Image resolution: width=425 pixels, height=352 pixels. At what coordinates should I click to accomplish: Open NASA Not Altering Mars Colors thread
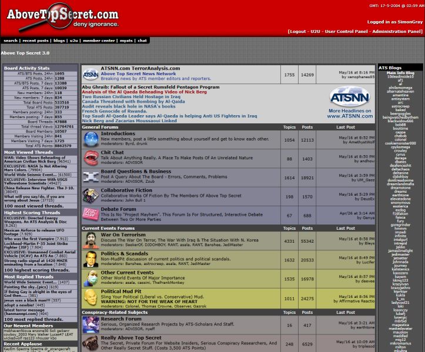[x=35, y=168]
